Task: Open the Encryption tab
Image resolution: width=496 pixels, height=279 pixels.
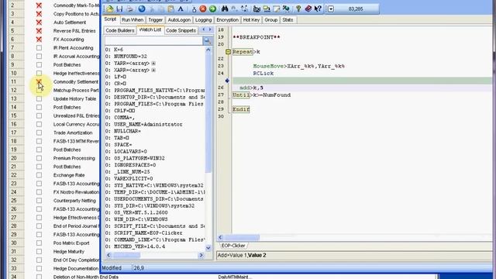Action: [227, 19]
